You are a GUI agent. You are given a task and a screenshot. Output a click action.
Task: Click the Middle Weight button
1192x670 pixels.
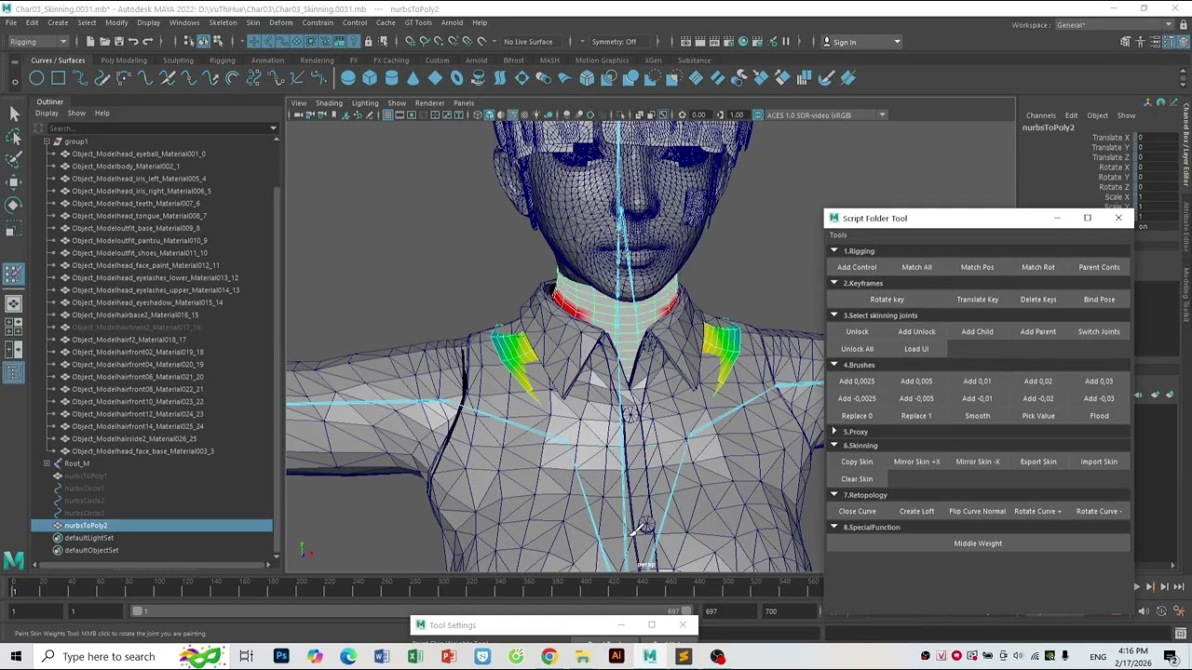(x=978, y=543)
